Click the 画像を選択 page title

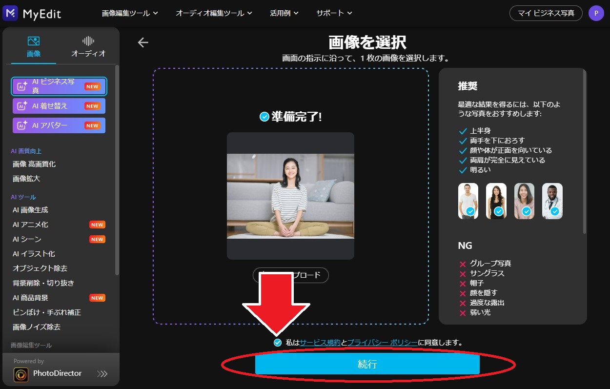click(x=367, y=42)
